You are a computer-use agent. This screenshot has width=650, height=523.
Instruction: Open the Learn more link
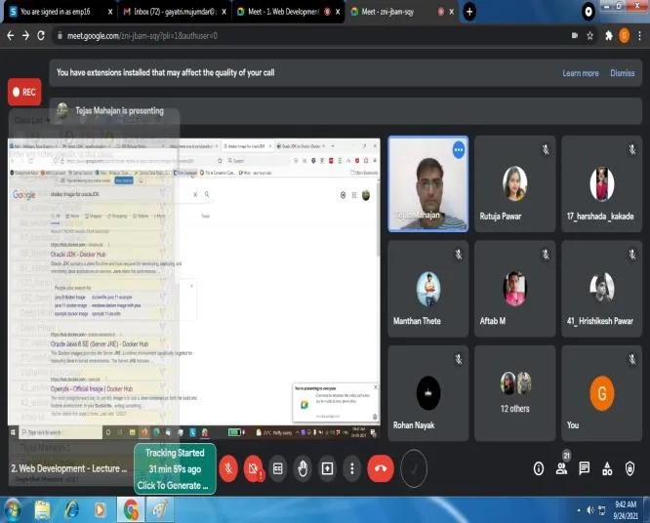click(x=581, y=73)
